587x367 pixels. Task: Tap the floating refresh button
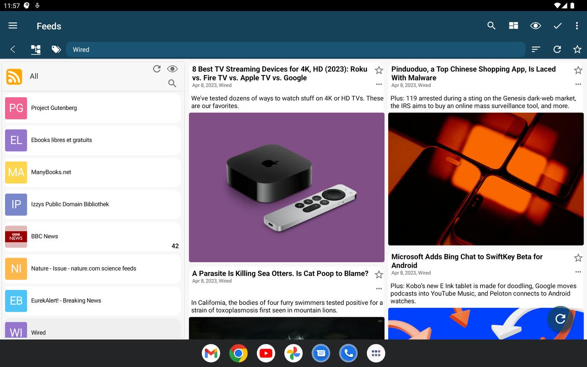tap(560, 319)
